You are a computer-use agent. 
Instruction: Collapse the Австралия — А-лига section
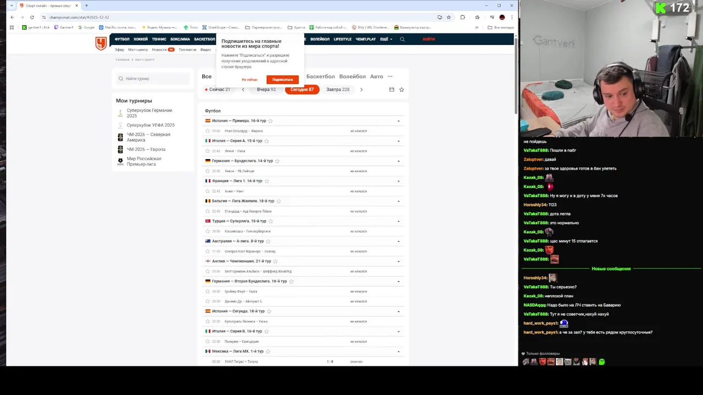click(399, 241)
